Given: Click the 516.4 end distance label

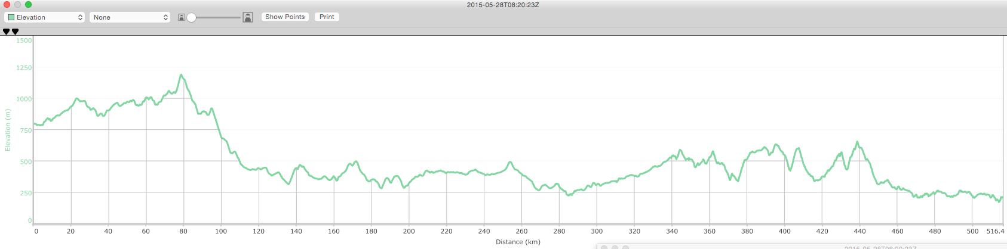Looking at the screenshot, I should tap(995, 231).
